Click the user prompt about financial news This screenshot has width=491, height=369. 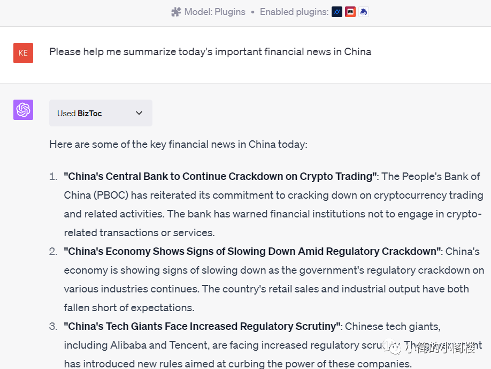(210, 52)
